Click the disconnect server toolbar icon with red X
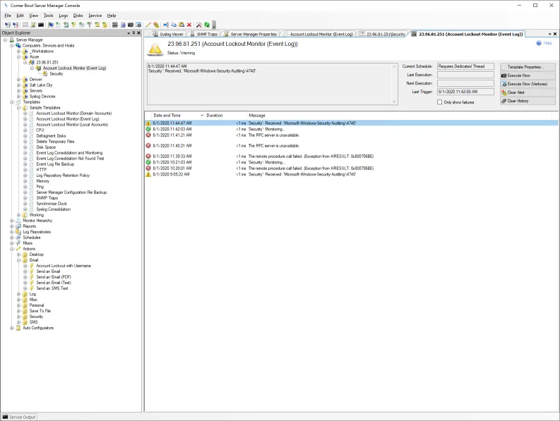This screenshot has height=421, width=560. pyautogui.click(x=16, y=25)
